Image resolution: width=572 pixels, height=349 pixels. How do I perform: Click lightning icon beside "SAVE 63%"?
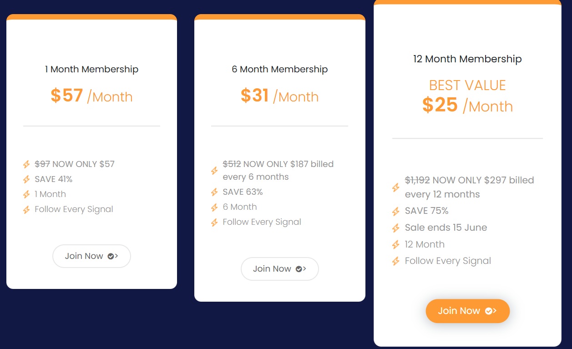tap(214, 192)
